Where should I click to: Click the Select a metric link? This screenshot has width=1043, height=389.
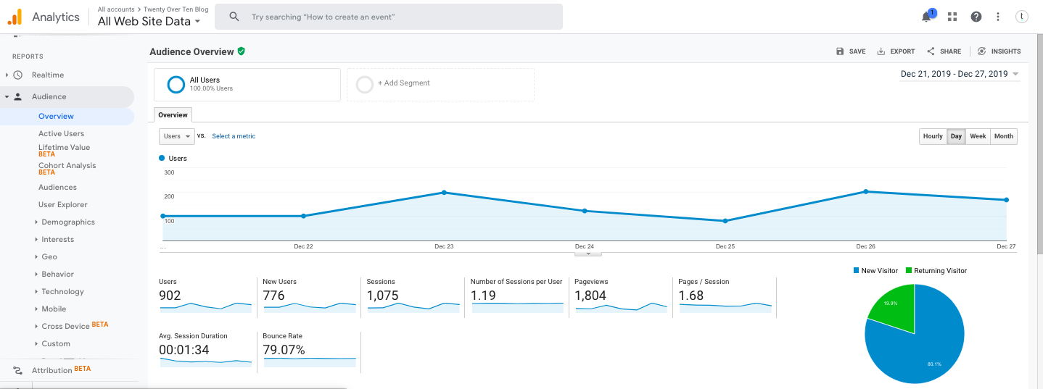[x=234, y=136]
